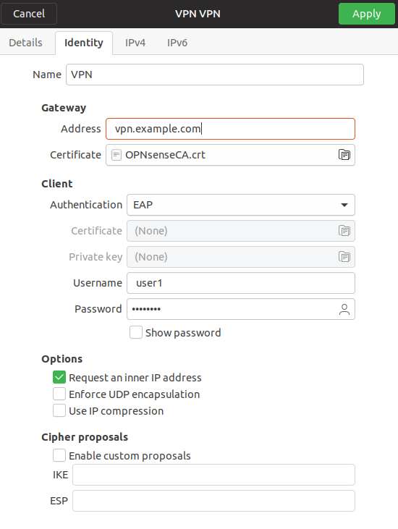Check Enable custom proposals
The height and width of the screenshot is (529, 398).
[x=59, y=455]
